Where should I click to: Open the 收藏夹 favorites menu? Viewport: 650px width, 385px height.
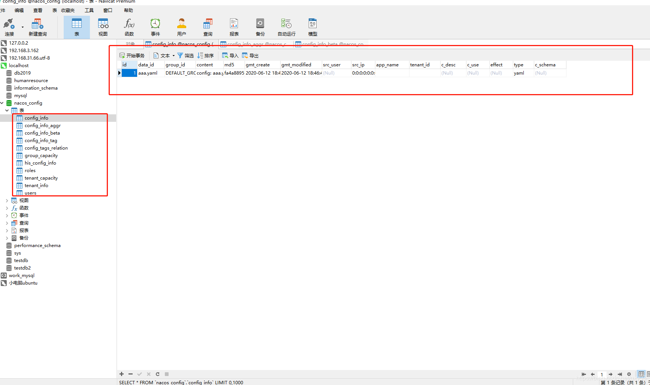pyautogui.click(x=68, y=10)
